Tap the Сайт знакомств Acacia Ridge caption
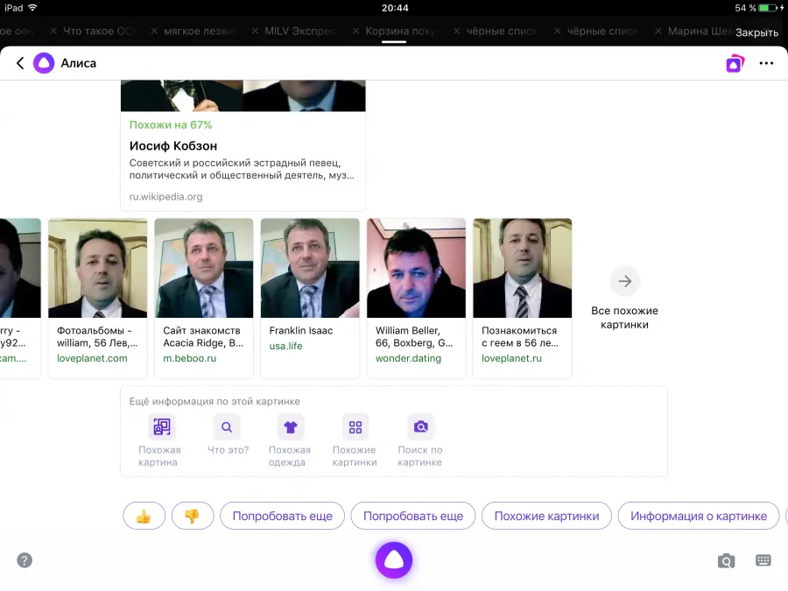This screenshot has width=788, height=591. 203,337
